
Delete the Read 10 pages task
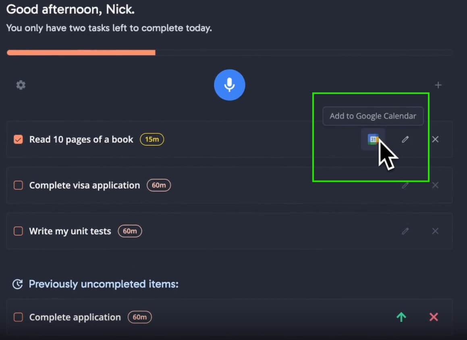click(435, 139)
